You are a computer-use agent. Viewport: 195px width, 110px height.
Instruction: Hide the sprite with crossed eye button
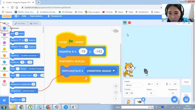tap(132, 93)
